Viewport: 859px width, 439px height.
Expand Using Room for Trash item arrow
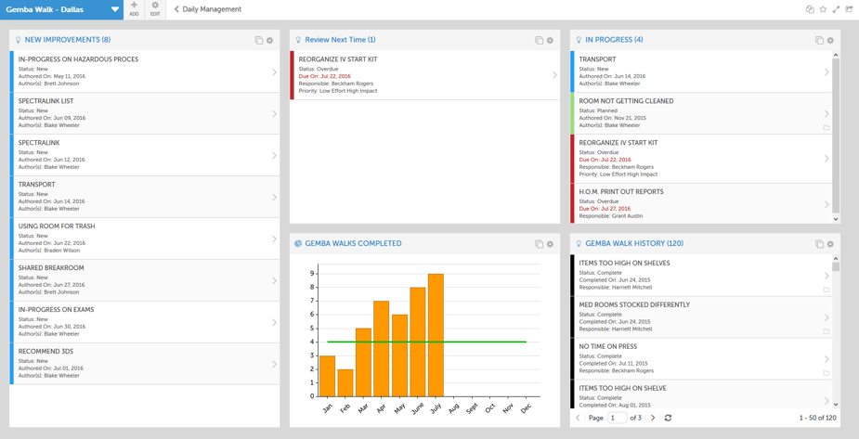(275, 239)
